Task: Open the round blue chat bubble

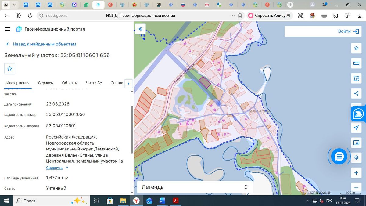Action: (339, 157)
